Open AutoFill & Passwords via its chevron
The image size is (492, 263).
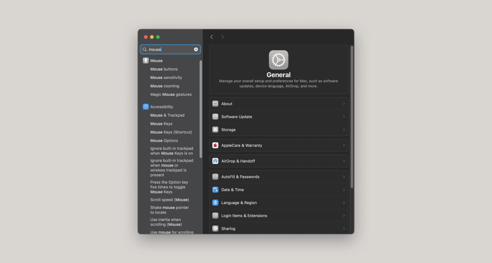tap(344, 177)
